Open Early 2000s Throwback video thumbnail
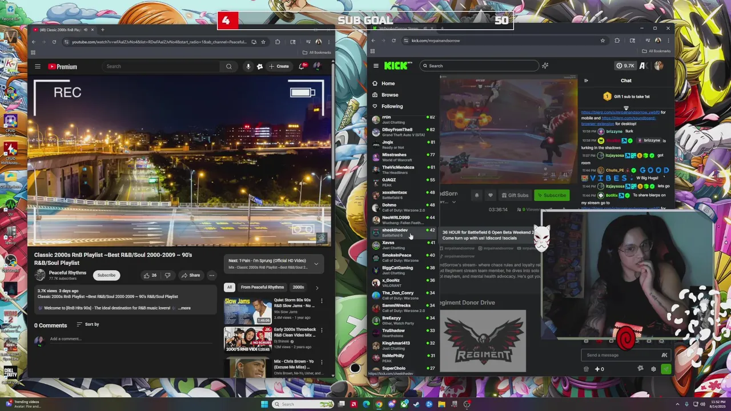The image size is (731, 411). tap(248, 339)
